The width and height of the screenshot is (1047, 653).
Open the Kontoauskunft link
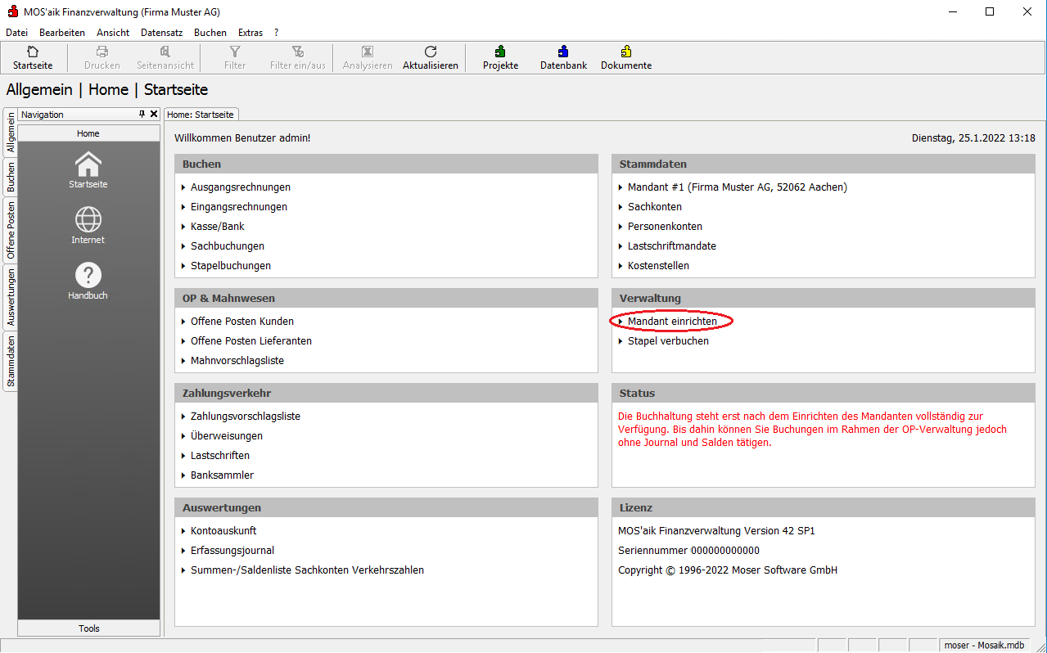pyautogui.click(x=223, y=531)
